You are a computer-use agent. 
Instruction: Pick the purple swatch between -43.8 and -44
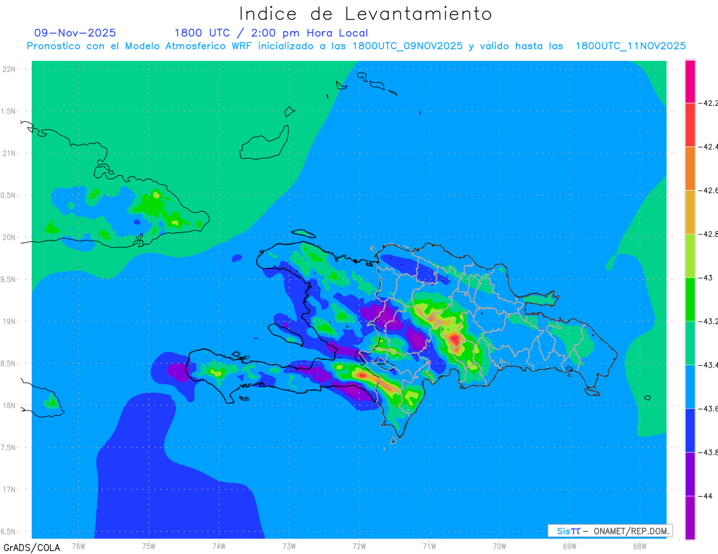pyautogui.click(x=690, y=473)
